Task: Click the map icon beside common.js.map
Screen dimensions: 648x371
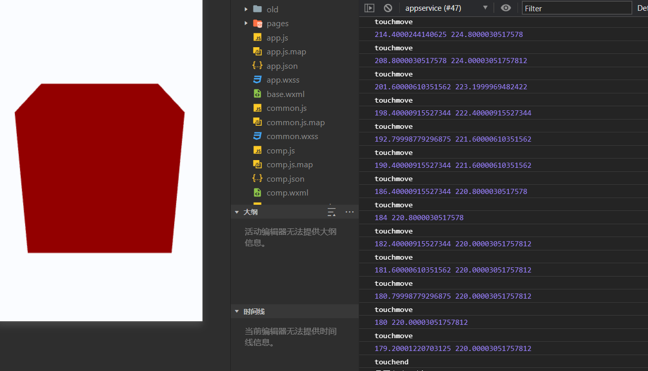Action: tap(257, 122)
